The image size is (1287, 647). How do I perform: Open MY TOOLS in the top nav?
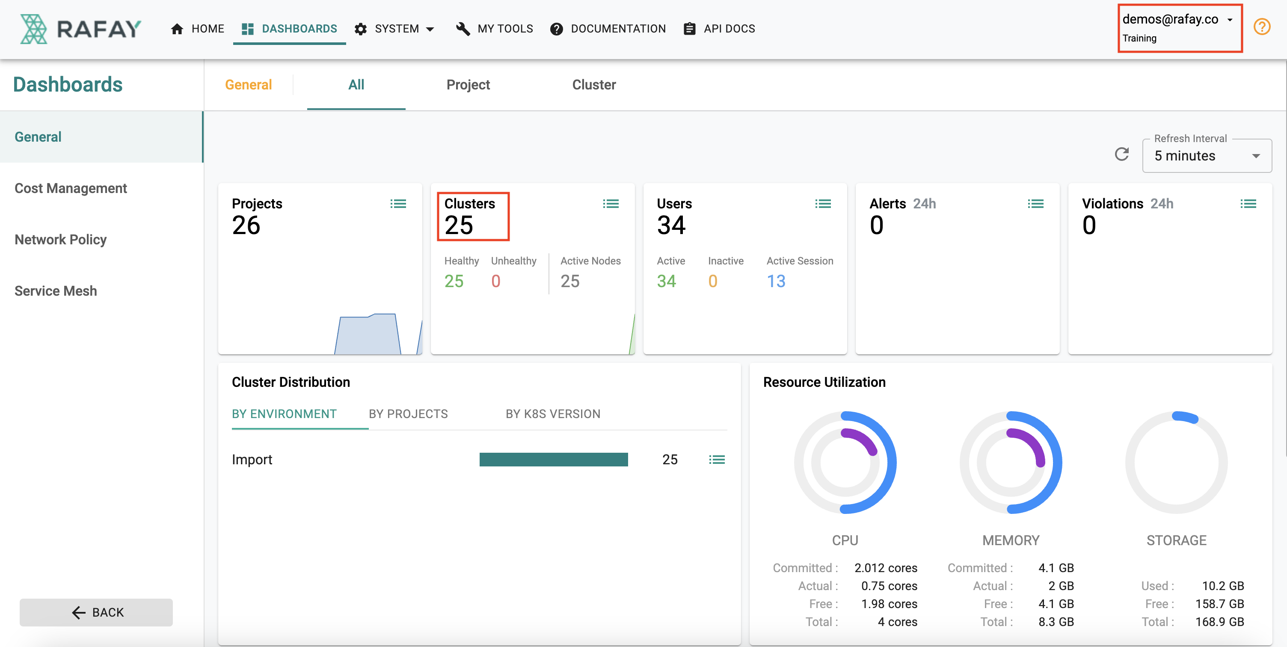pyautogui.click(x=495, y=29)
